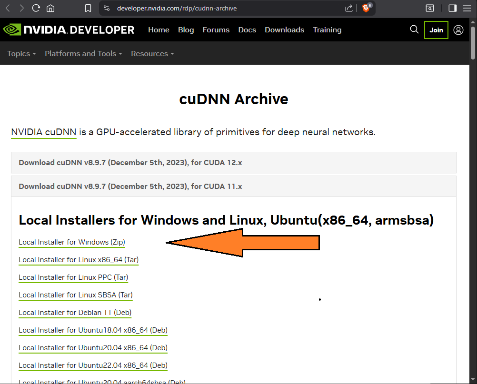Open the Brave Shields lion icon
Screen dimensions: 477x384
tap(366, 8)
